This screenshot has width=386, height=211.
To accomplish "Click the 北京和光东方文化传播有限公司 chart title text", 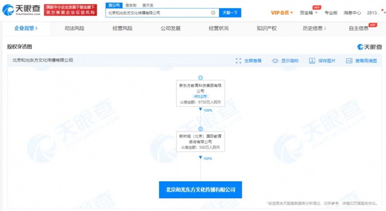I will [42, 60].
